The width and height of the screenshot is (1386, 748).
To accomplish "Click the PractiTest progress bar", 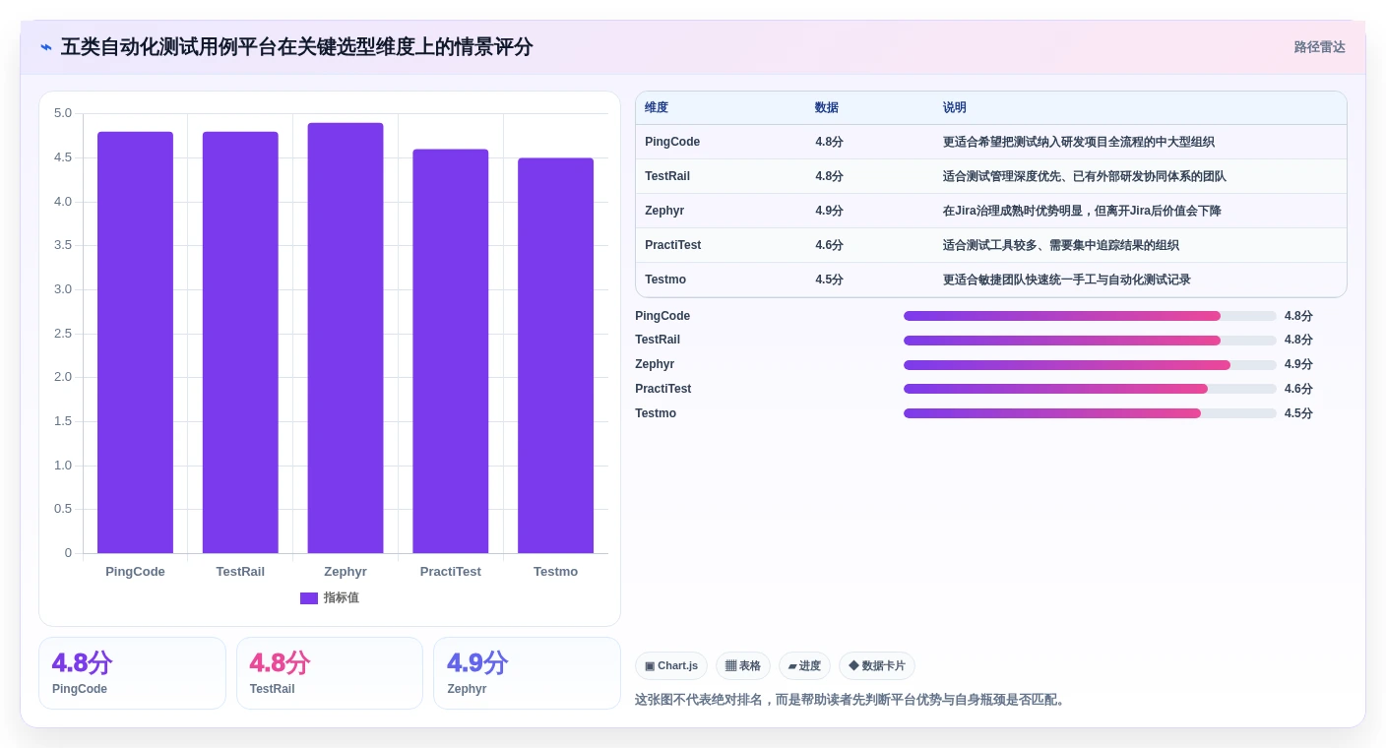I will point(1090,389).
